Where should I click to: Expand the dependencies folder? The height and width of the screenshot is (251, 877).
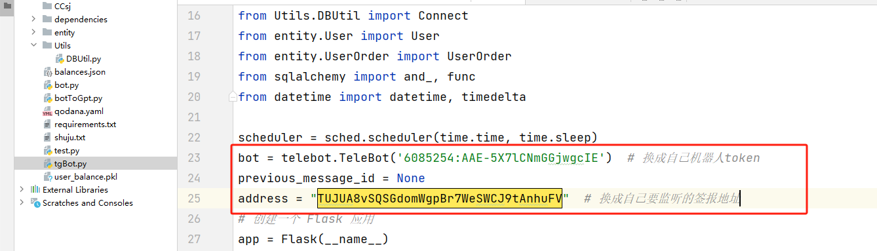pyautogui.click(x=34, y=20)
